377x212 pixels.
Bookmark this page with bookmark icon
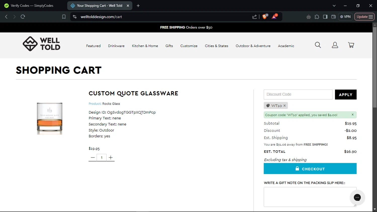[x=64, y=17]
